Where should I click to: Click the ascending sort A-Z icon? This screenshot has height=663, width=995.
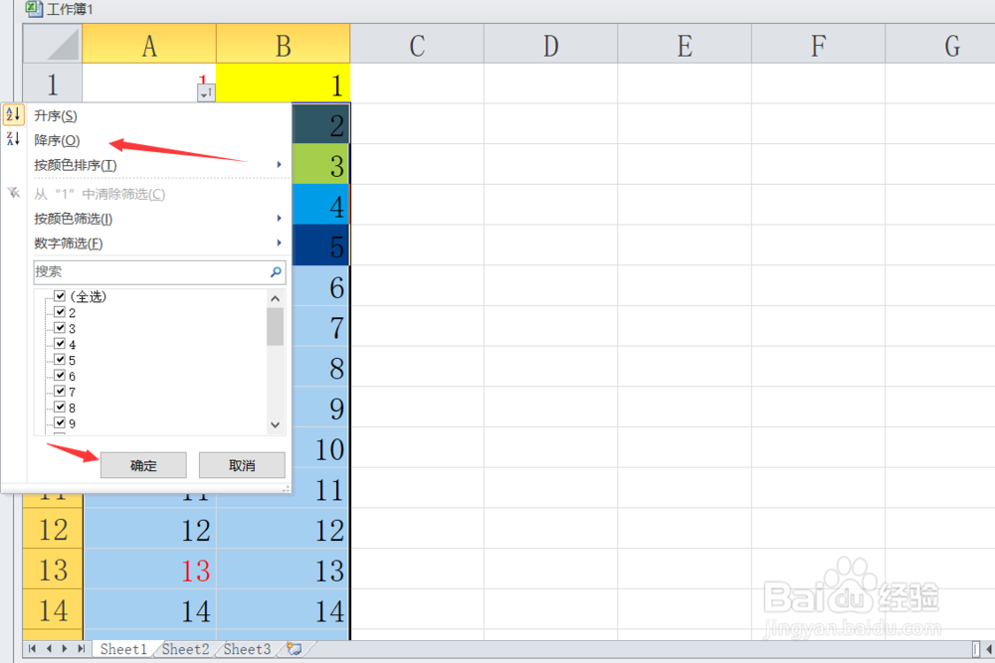tap(13, 114)
